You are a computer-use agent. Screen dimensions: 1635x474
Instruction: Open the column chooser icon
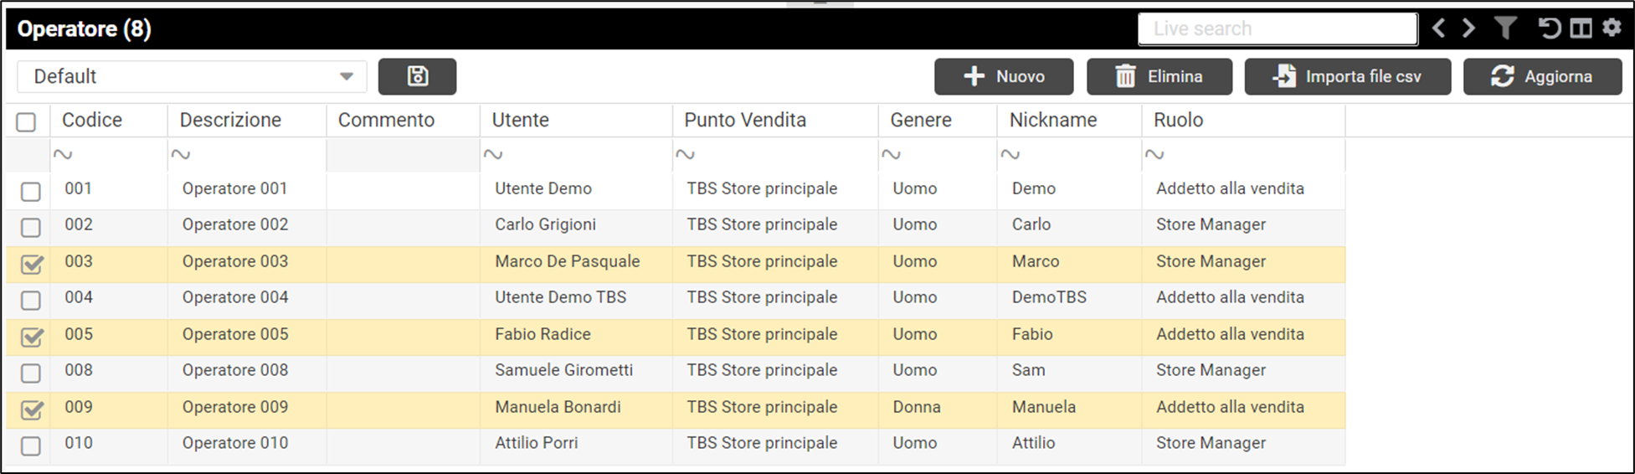tap(1581, 28)
